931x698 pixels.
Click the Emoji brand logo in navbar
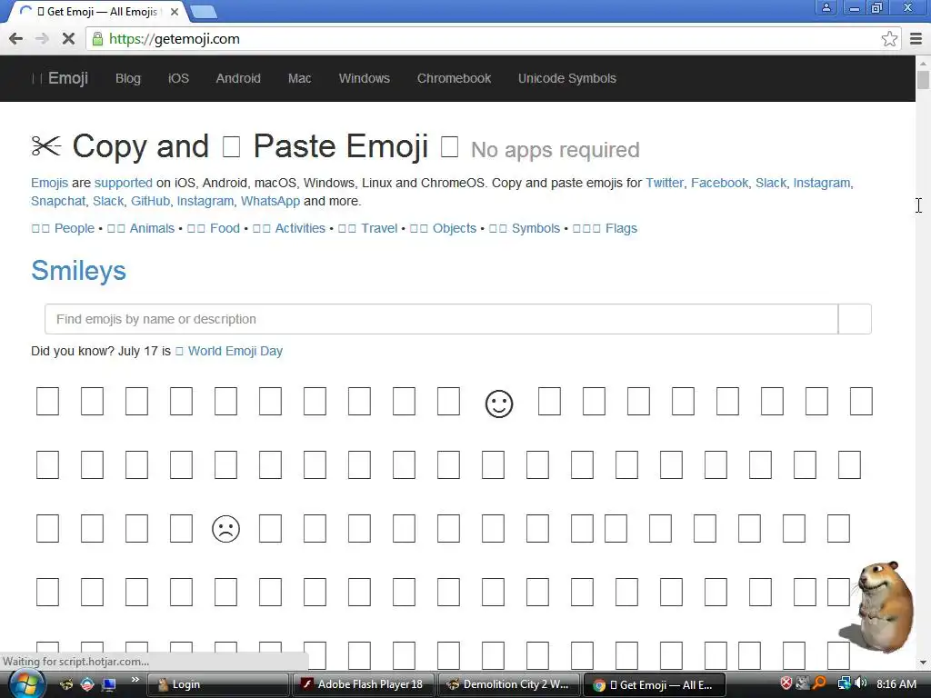(x=59, y=78)
